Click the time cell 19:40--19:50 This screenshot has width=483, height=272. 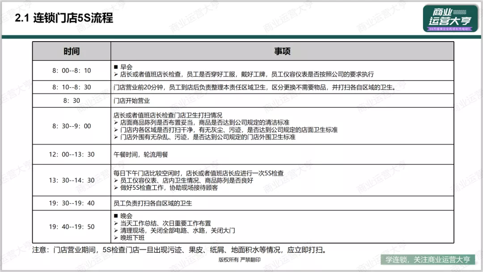(x=72, y=227)
